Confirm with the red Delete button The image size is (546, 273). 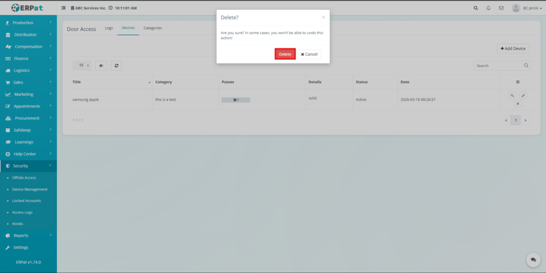coord(285,54)
